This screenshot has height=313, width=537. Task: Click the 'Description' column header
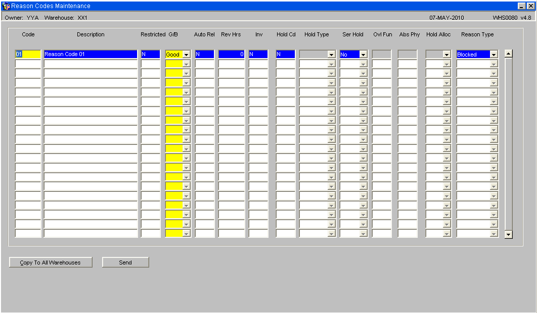(91, 34)
